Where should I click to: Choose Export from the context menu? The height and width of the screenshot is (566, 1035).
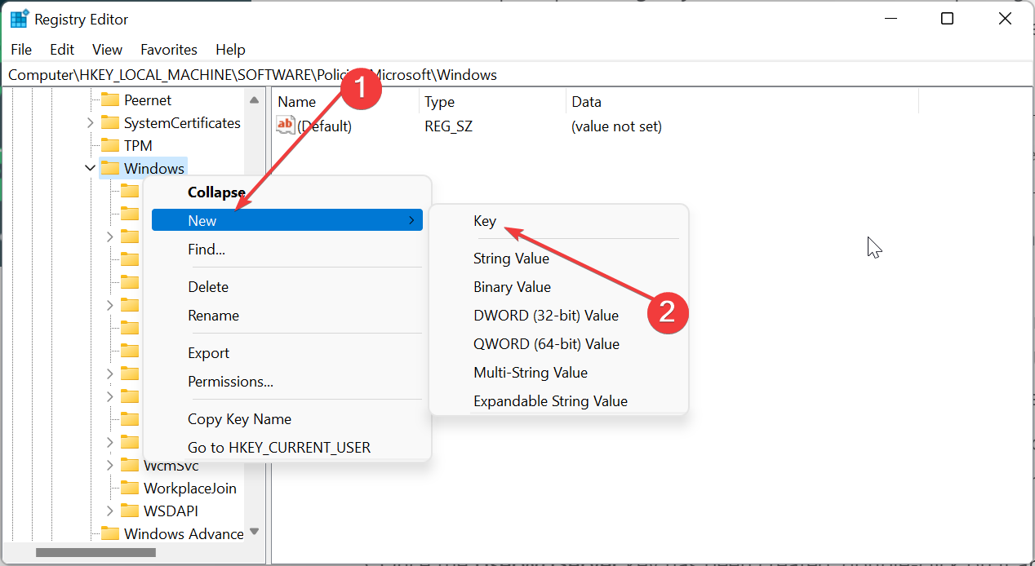[287, 353]
